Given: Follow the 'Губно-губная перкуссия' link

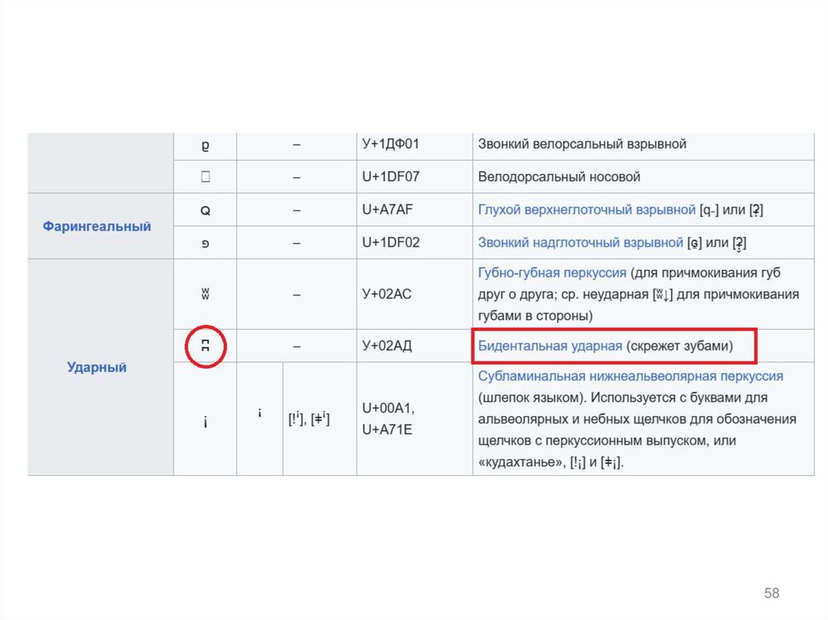Looking at the screenshot, I should 552,272.
